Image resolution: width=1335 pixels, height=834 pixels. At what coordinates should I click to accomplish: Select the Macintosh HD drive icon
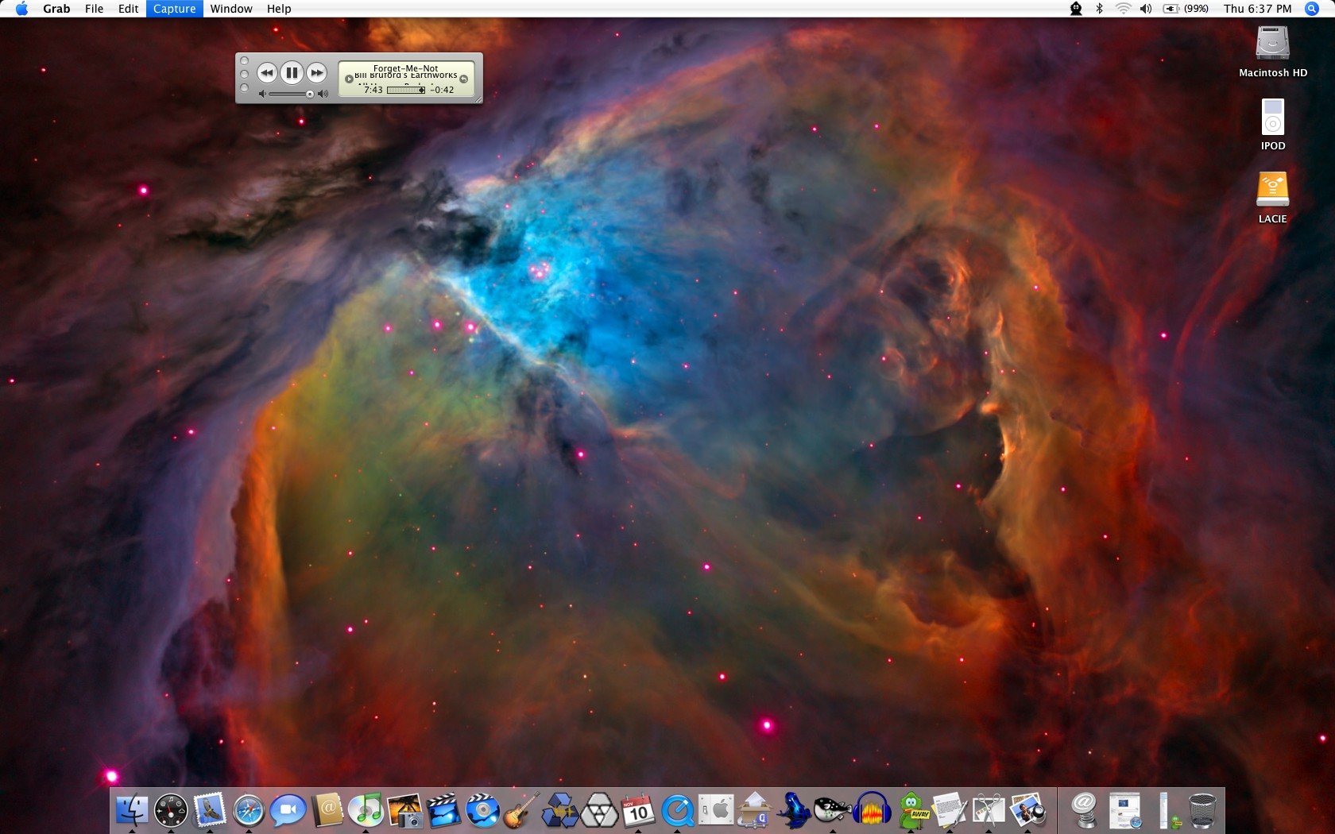point(1272,44)
